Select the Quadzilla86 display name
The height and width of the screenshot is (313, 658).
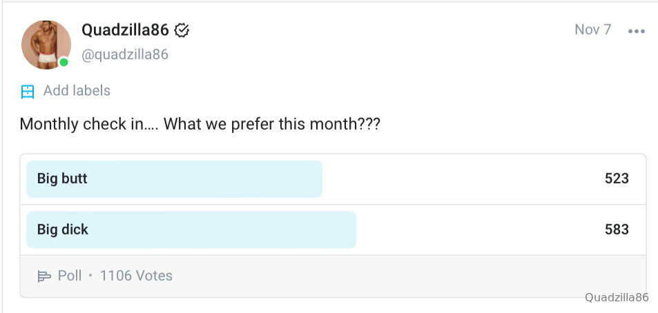125,30
